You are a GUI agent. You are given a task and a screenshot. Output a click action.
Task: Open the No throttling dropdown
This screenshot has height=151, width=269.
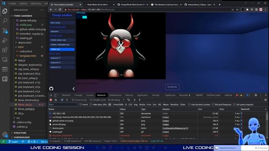click(x=116, y=100)
